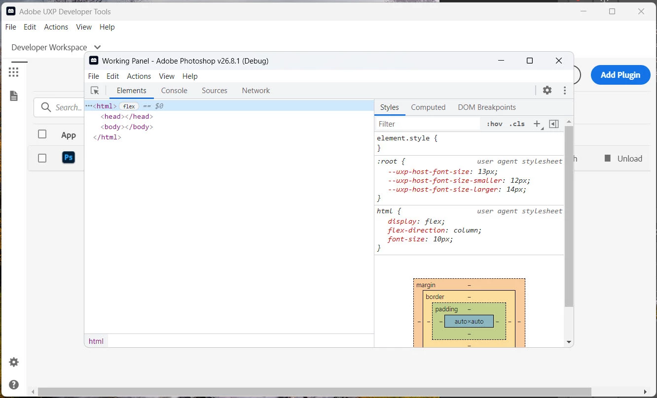Open Help menu in Working Panel window
Viewport: 657px width, 398px height.
coord(190,76)
